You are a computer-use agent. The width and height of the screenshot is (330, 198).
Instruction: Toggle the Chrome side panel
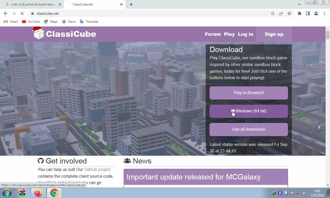(x=308, y=13)
